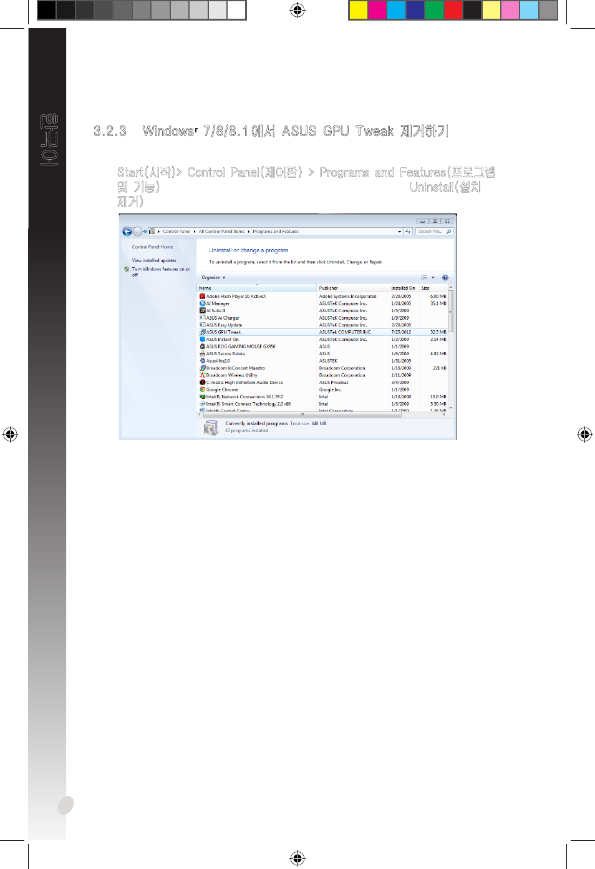Select Intel(R) Smart Connect Technology icon
This screenshot has width=595, height=869.
pos(202,404)
